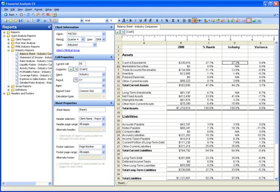The height and width of the screenshot is (192, 280).
Task: Click the Bold formatting button
Action: point(131,21)
